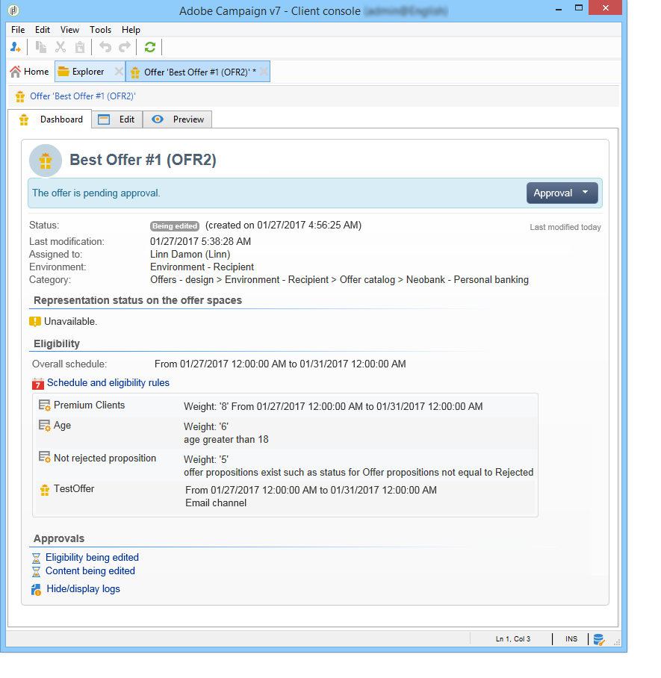
Task: Select the Premium Clients rule row
Action: tap(285, 406)
